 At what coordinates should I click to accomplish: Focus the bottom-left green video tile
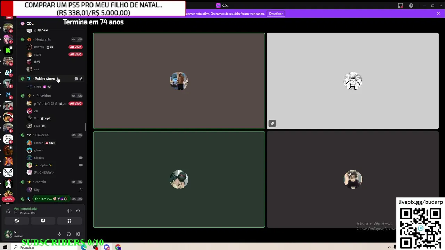click(x=179, y=180)
